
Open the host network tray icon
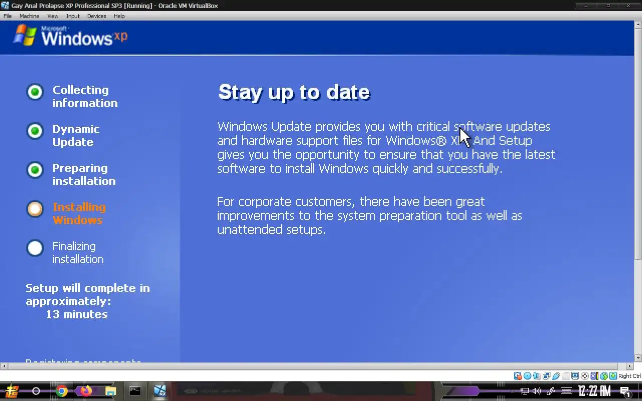(x=525, y=391)
